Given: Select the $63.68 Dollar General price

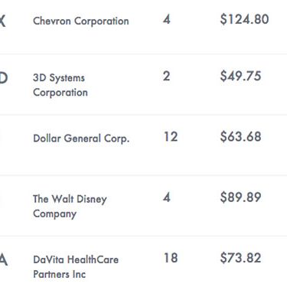Looking at the screenshot, I should pos(240,136).
